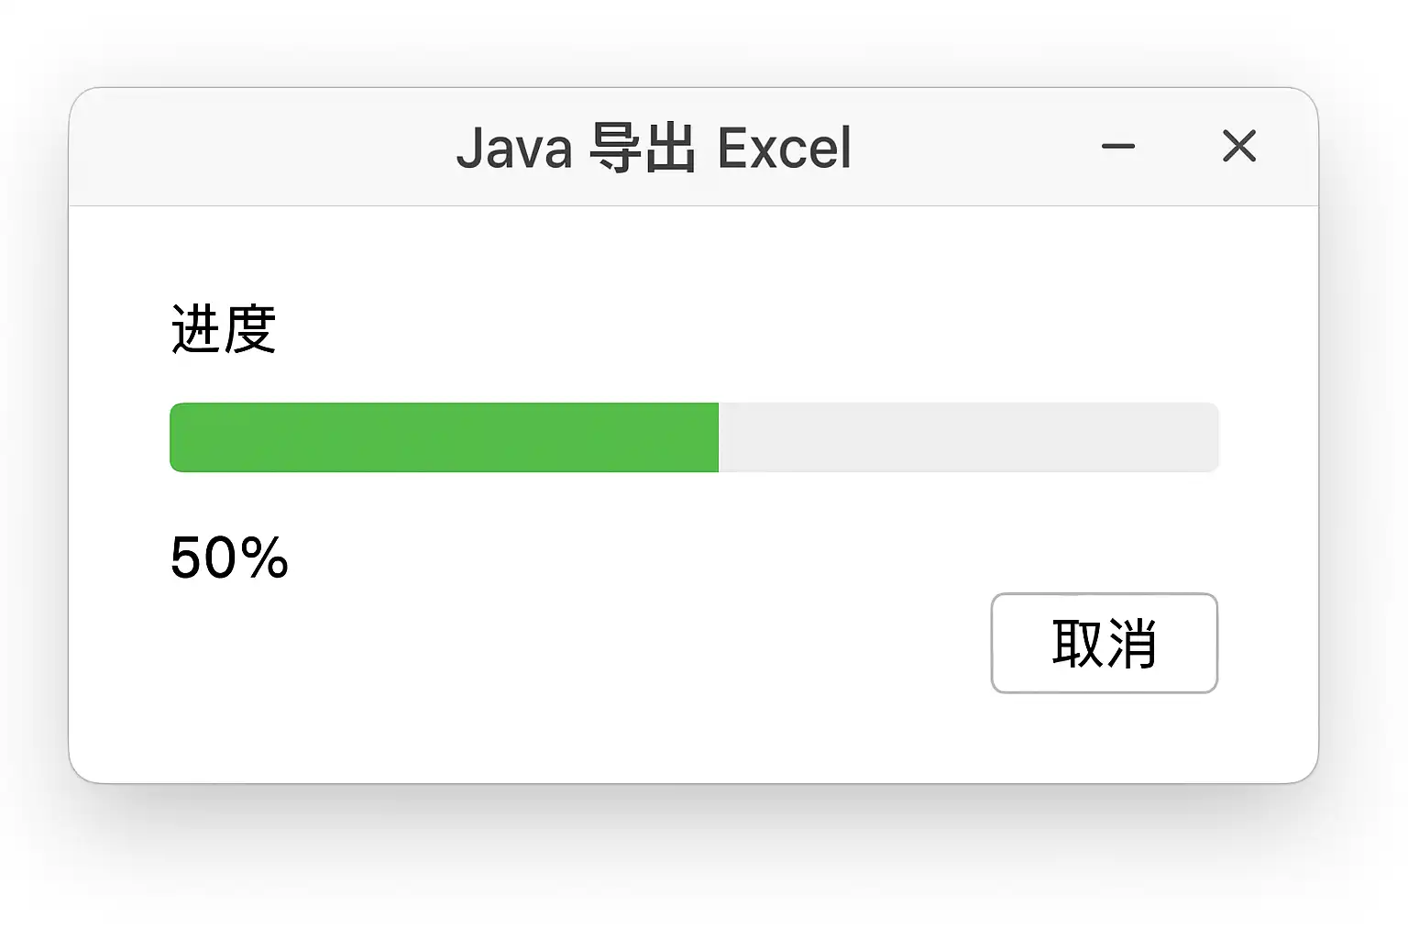1408x939 pixels.
Task: Minimize the Java 导出 Excel dialog
Action: [x=1117, y=147]
